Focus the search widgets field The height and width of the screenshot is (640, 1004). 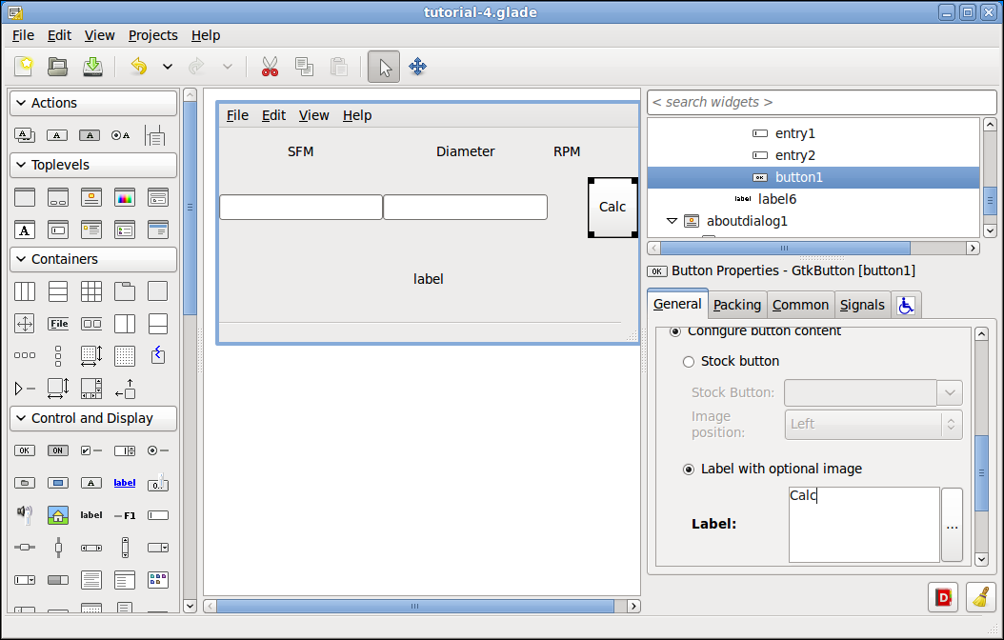(x=822, y=103)
